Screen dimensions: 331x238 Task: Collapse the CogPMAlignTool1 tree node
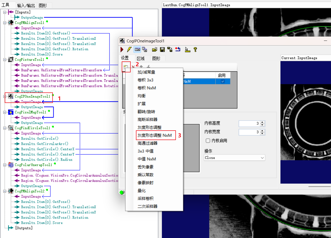point(5,23)
